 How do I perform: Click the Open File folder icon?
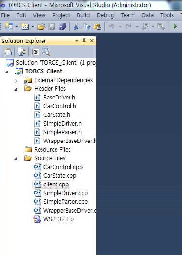tap(41, 27)
